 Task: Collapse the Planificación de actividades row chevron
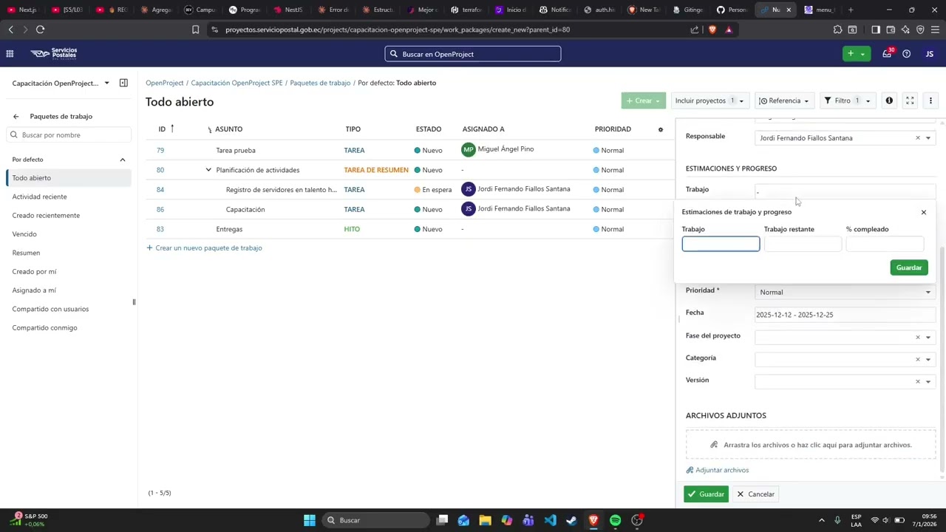pyautogui.click(x=208, y=170)
